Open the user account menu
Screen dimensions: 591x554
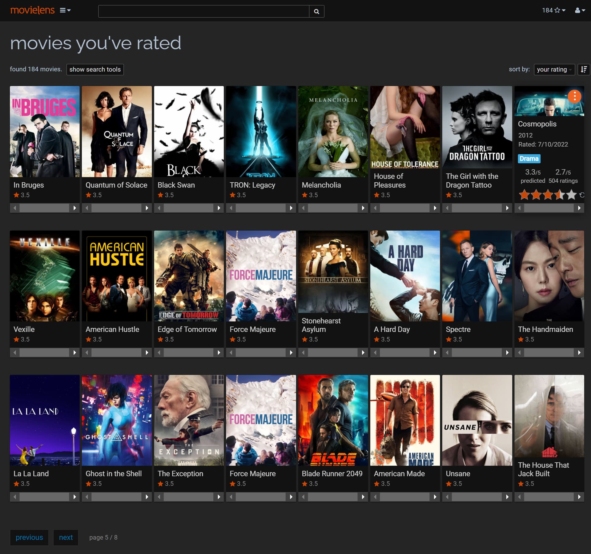[580, 10]
